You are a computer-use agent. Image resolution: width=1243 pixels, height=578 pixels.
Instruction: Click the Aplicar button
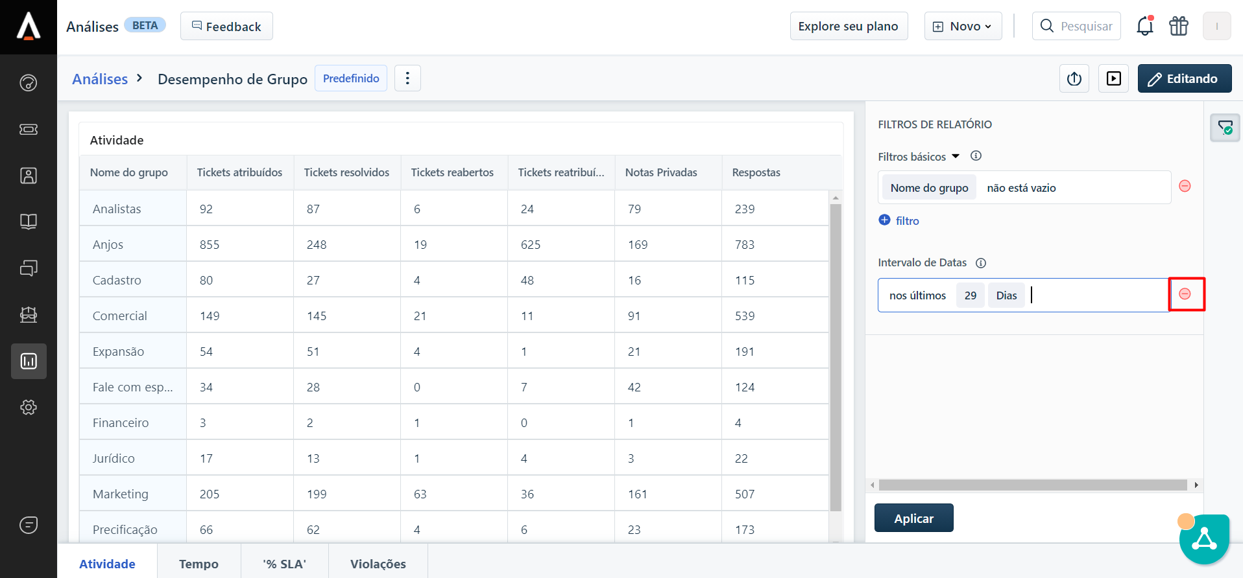[x=913, y=518]
